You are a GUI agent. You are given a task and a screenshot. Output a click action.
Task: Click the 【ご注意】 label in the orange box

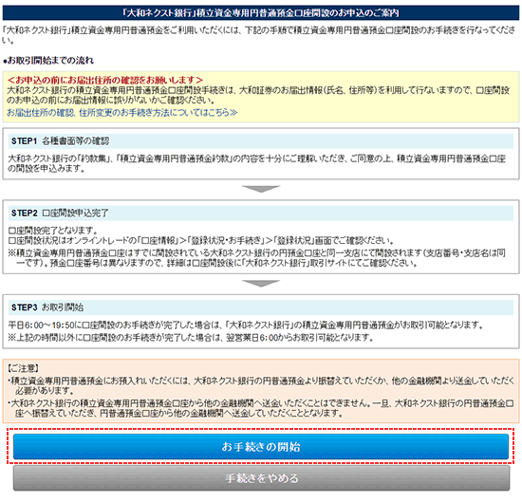[24, 368]
